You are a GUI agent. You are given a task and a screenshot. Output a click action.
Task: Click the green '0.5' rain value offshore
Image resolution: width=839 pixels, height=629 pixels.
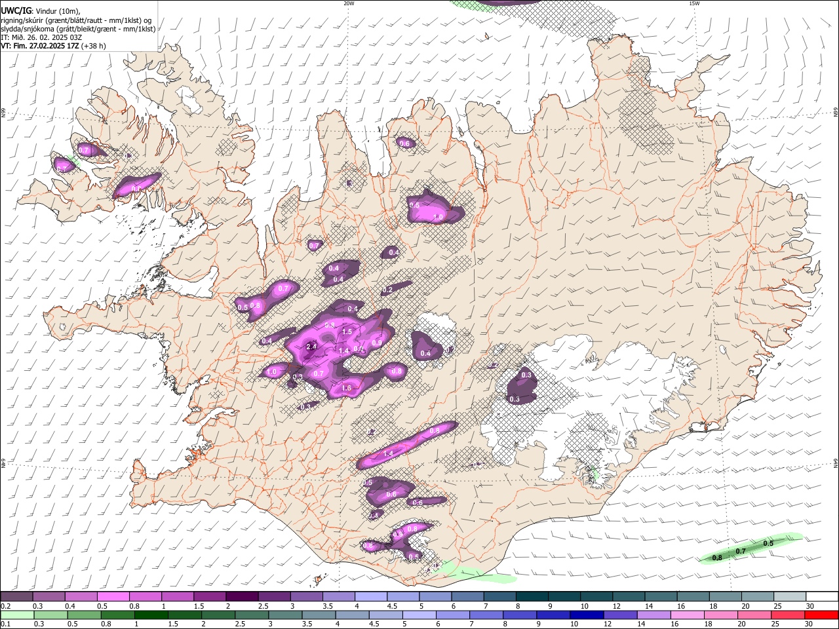[x=768, y=543]
